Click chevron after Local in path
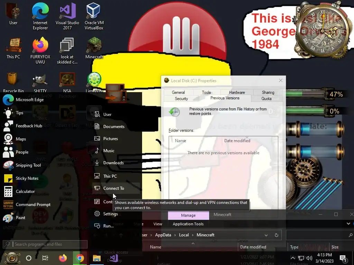The height and width of the screenshot is (265, 354). pos(193,235)
